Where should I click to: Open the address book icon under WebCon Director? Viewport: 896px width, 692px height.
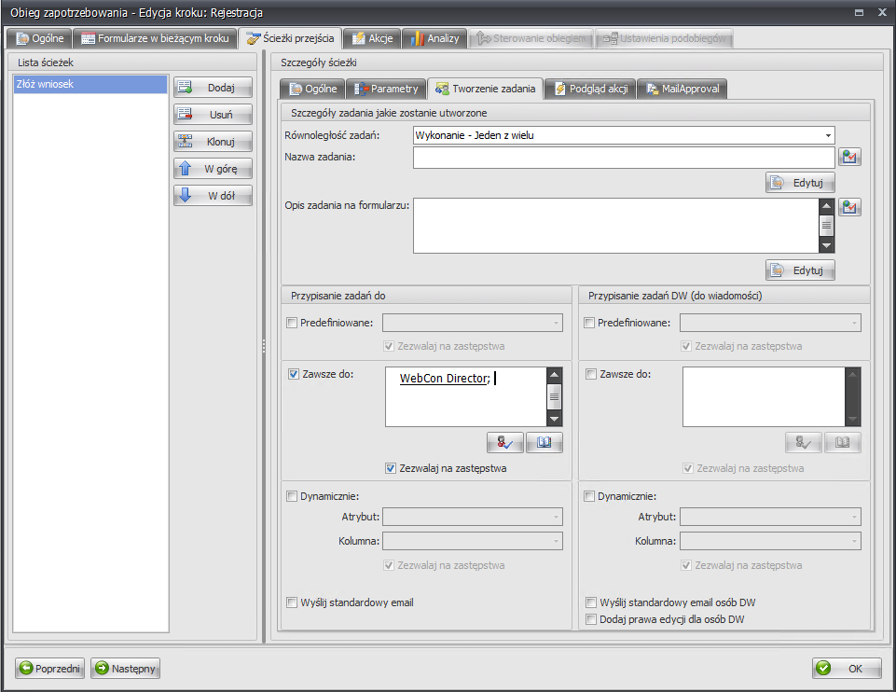(x=544, y=442)
